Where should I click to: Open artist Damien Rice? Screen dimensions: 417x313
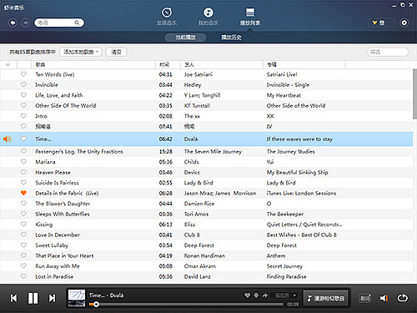(199, 204)
